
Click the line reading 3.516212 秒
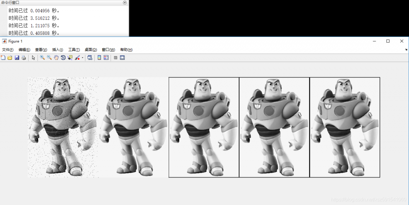coord(34,18)
